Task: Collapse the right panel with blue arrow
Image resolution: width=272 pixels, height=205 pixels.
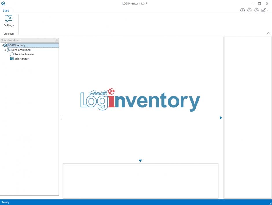Action: (x=221, y=118)
